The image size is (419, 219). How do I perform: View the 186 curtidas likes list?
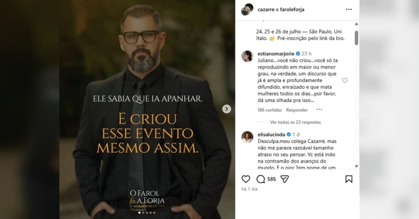pyautogui.click(x=270, y=110)
